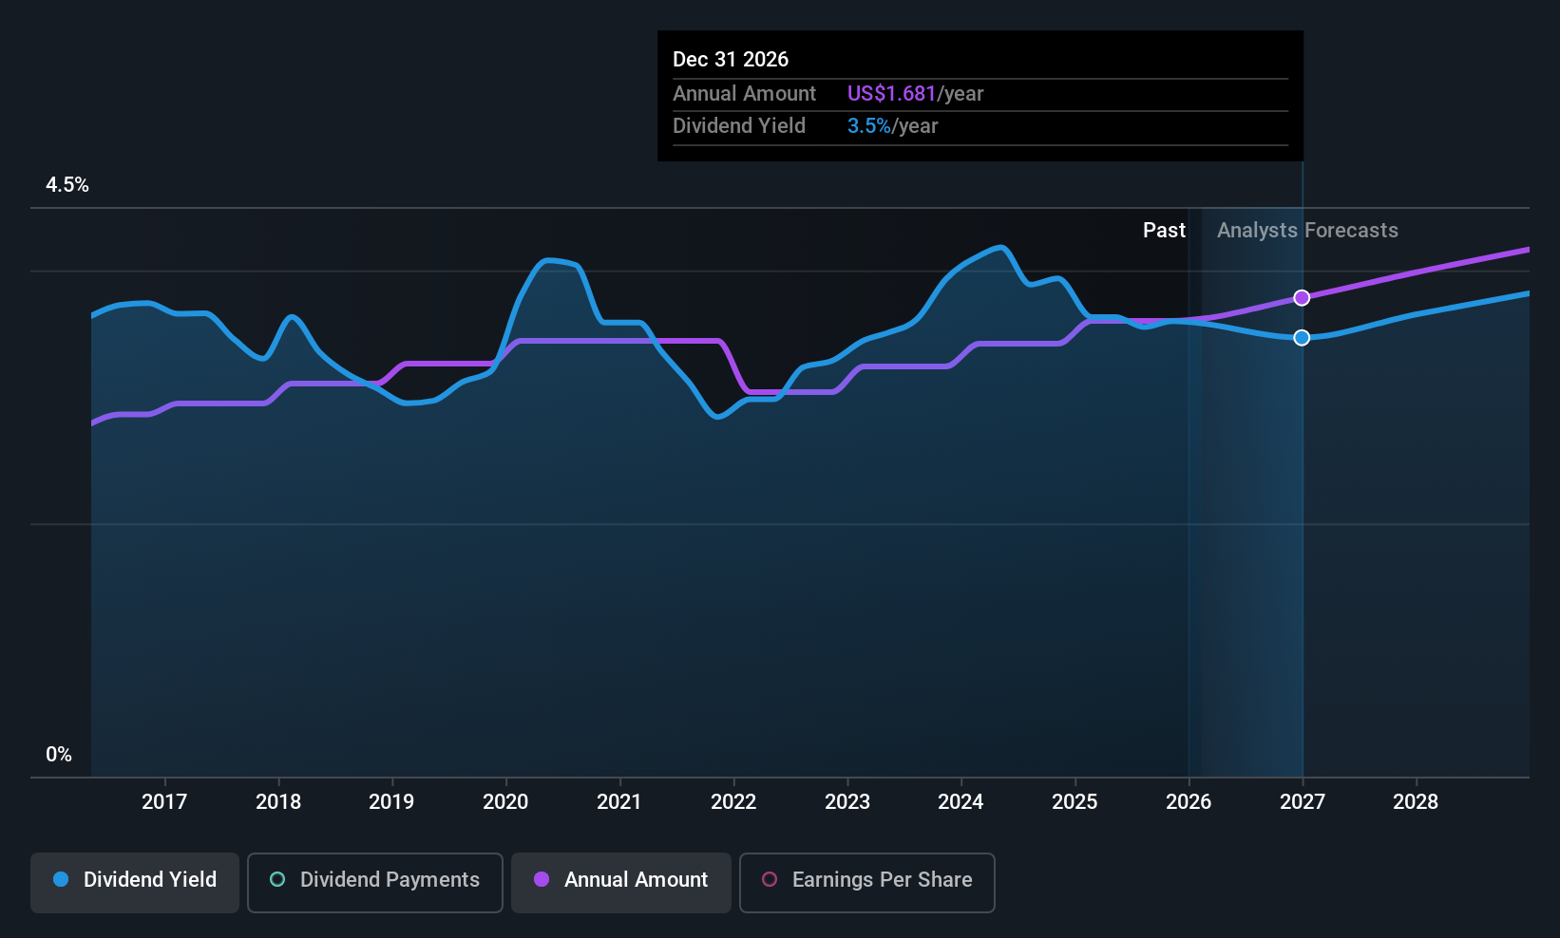Screen dimensions: 1560x938
Task: Click the blue Dividend Yield legend dot
Action: [x=61, y=879]
